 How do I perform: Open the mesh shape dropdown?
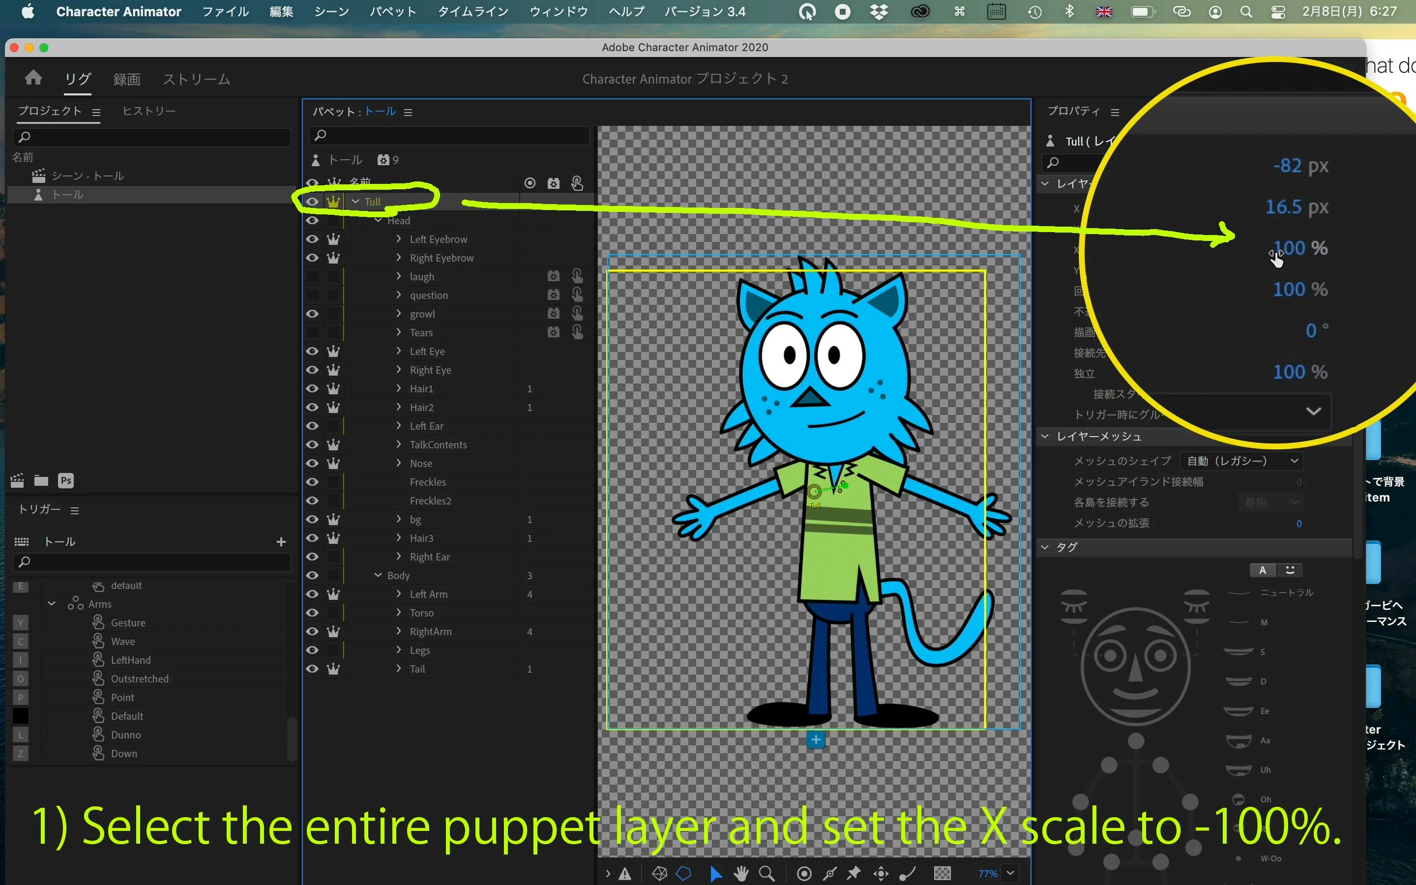tap(1241, 461)
